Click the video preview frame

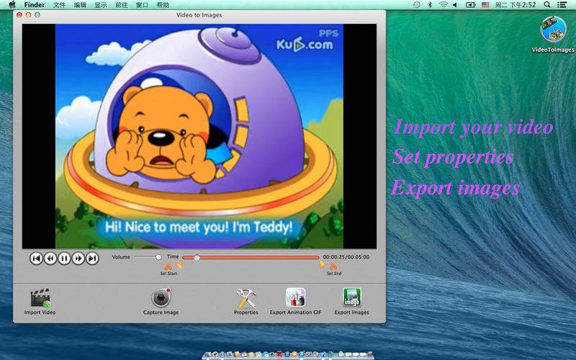pyautogui.click(x=199, y=136)
